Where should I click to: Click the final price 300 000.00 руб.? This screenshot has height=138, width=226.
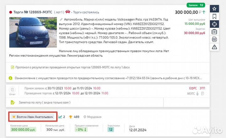[23, 130]
